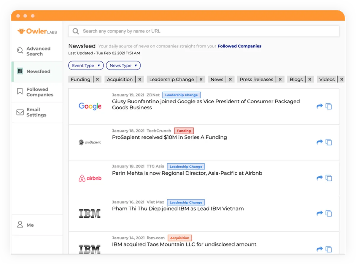Click IBM logo on Pham Thi Thu Diep row
Screen dimensions: 356x264
tap(90, 214)
